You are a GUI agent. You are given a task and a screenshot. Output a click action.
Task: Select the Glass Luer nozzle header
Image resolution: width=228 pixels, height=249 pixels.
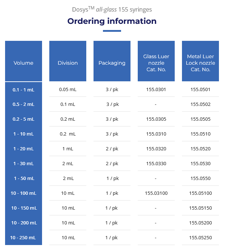point(156,63)
